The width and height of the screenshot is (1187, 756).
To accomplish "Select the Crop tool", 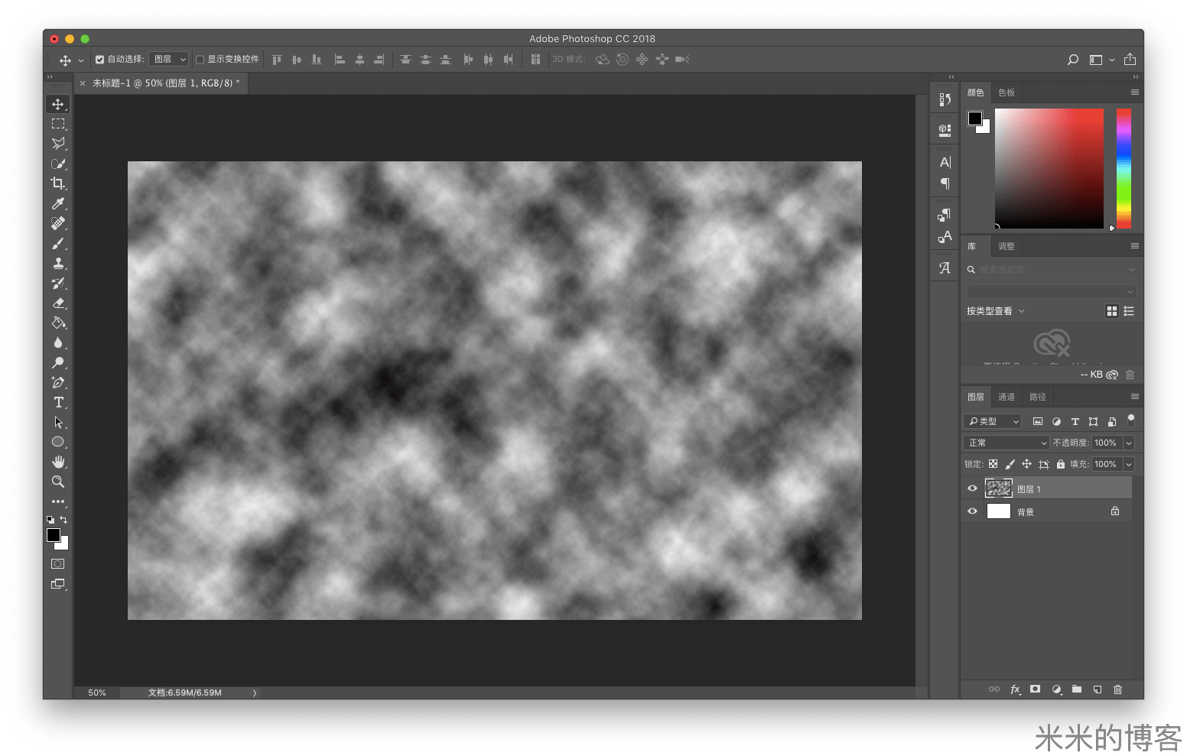I will point(58,183).
